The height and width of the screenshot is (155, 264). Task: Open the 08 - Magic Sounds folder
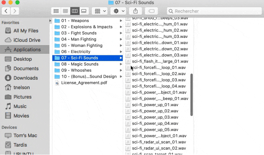point(80,64)
